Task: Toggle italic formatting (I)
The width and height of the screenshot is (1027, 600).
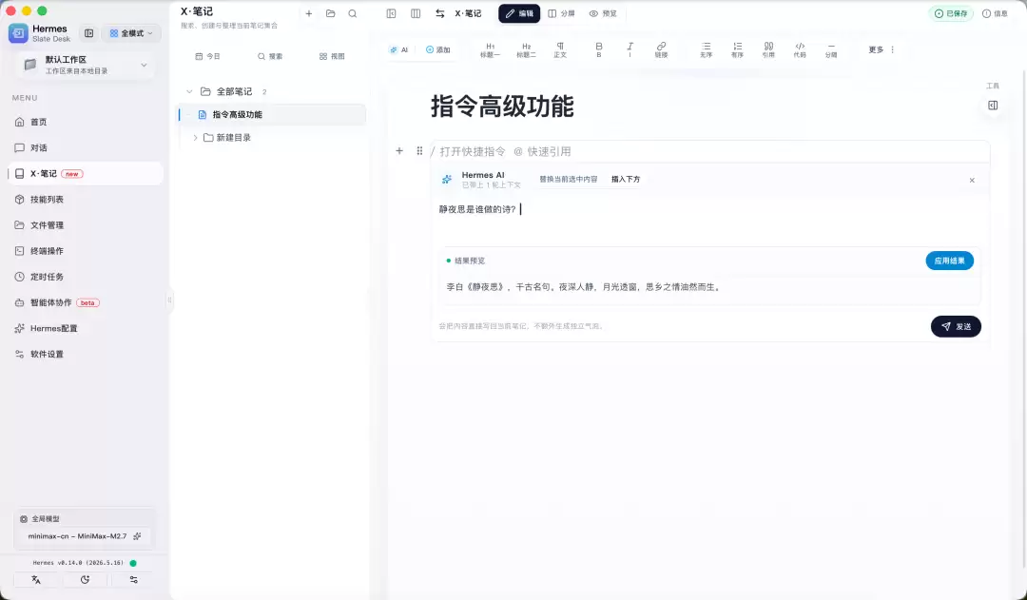Action: pos(630,49)
